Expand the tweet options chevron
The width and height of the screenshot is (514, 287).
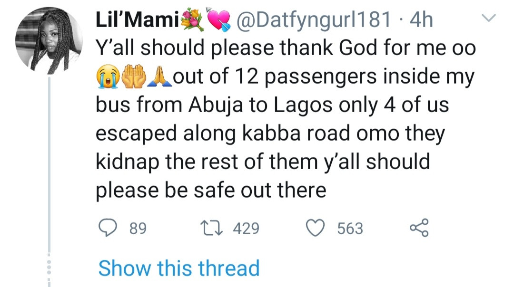click(489, 18)
